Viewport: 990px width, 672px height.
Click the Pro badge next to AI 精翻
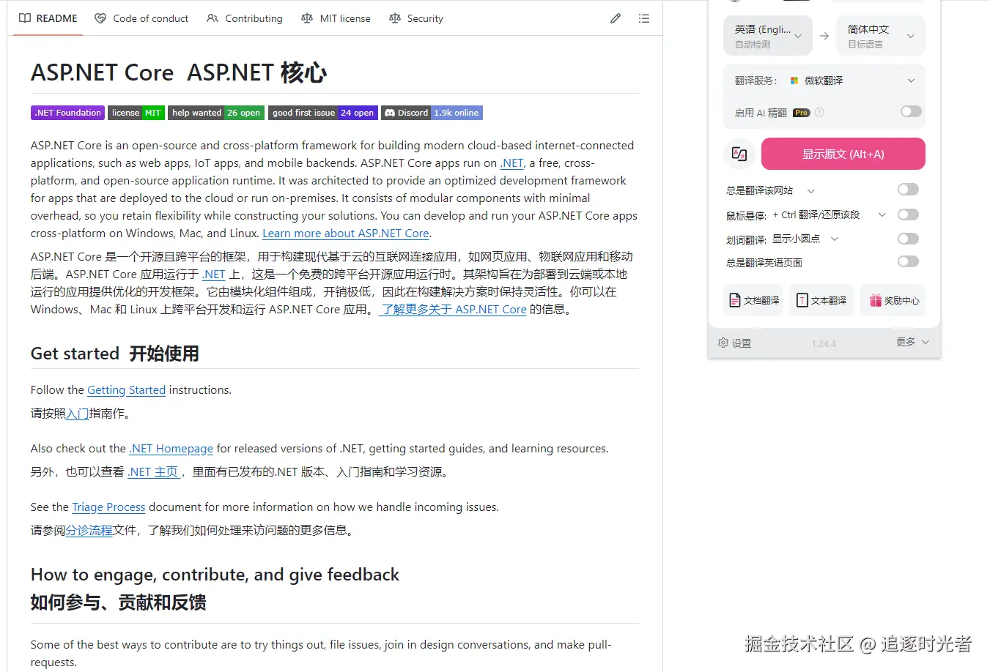tap(801, 113)
